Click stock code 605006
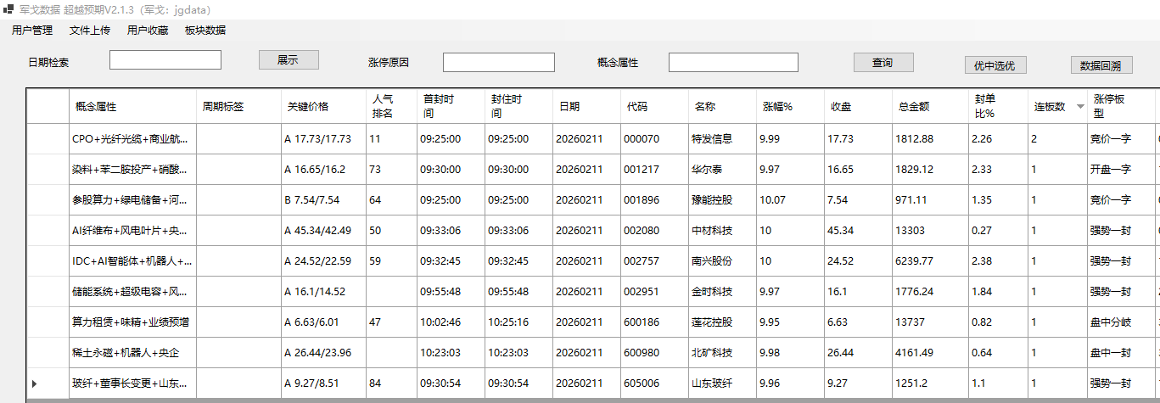The width and height of the screenshot is (1160, 403). 654,383
